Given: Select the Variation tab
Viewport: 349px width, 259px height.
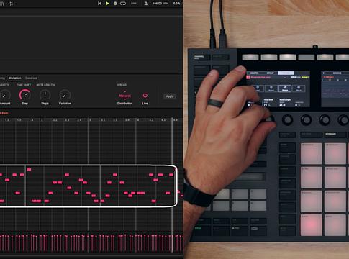Looking at the screenshot, I should pyautogui.click(x=15, y=78).
